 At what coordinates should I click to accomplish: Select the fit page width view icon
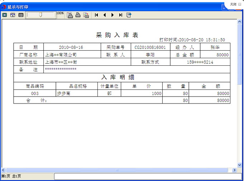[x=13, y=15]
